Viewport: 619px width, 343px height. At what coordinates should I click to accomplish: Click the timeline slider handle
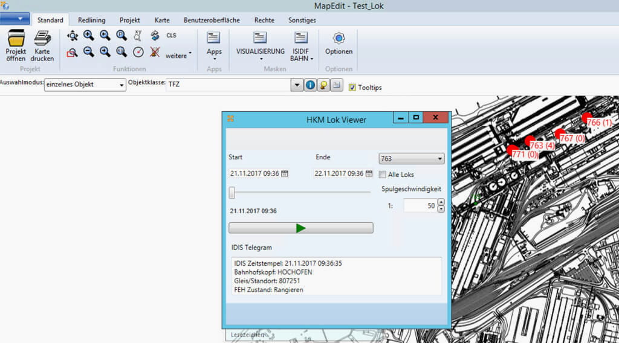click(x=232, y=192)
